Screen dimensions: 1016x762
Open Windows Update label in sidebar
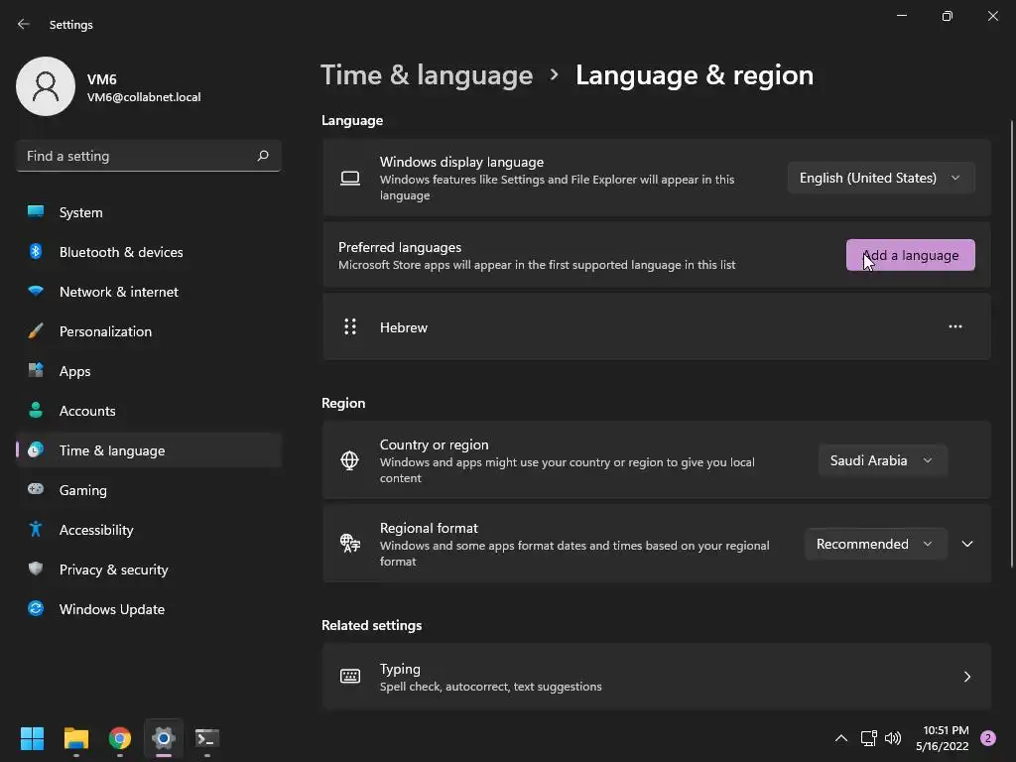click(x=111, y=609)
